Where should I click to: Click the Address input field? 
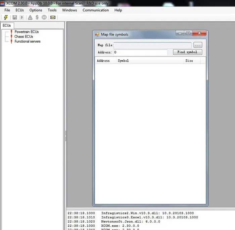click(x=141, y=52)
